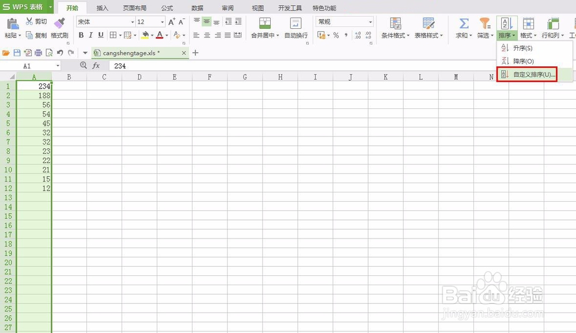Viewport: 576px width, 333px height.
Task: Switch to the 公式 ribbon tab
Action: (167, 7)
